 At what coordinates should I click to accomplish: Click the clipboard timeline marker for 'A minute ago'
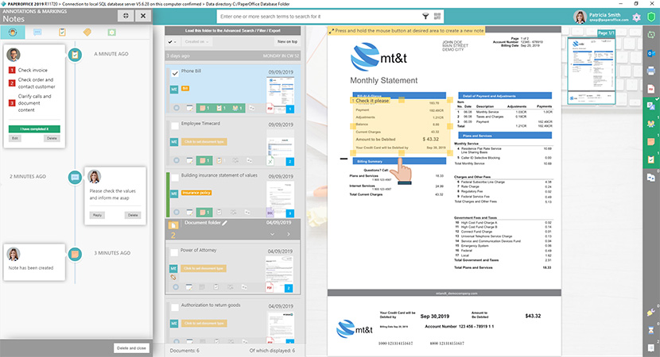(x=75, y=54)
